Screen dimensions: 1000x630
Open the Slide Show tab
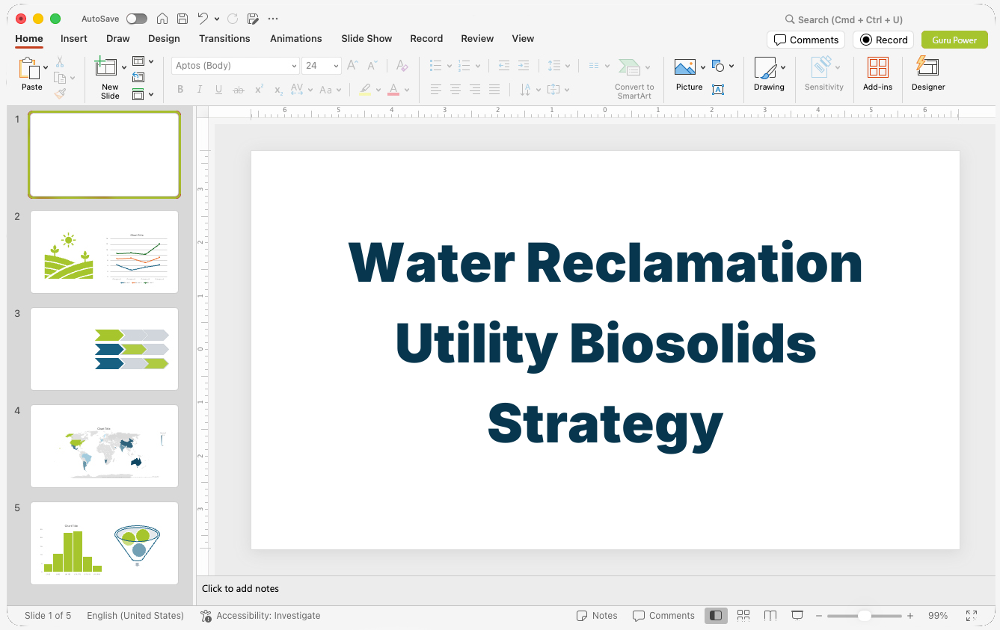tap(366, 38)
